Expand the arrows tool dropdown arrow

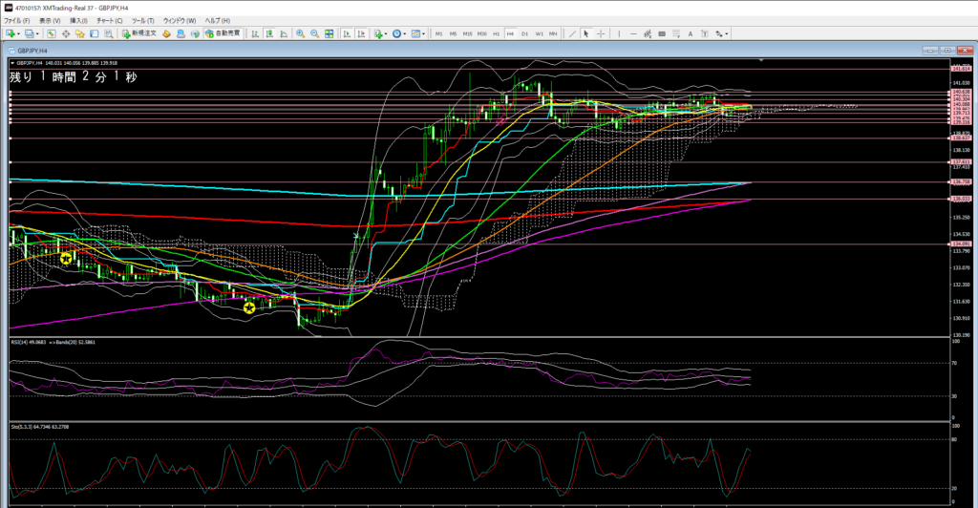click(x=727, y=33)
